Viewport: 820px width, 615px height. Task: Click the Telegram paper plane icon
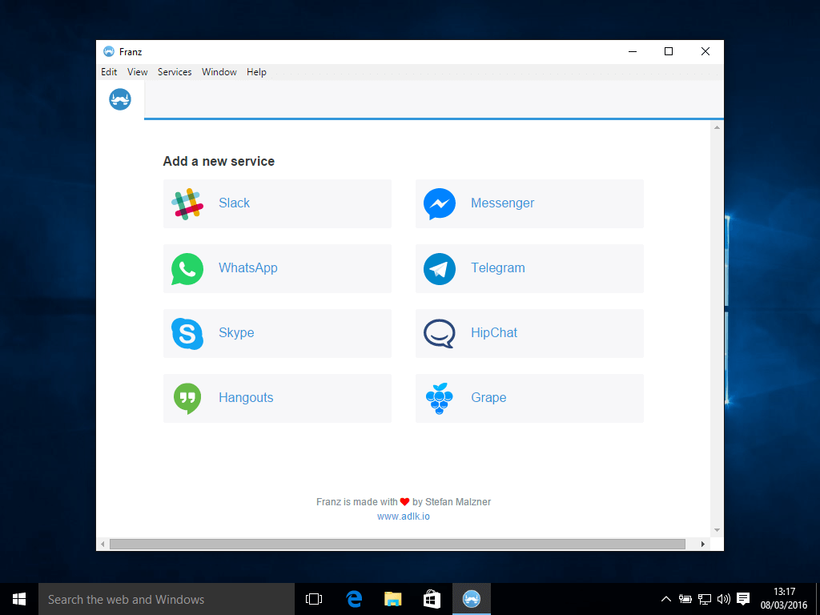[439, 268]
